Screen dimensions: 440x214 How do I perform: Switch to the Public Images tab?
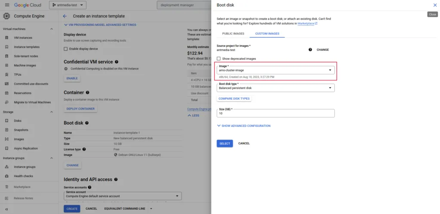(233, 34)
